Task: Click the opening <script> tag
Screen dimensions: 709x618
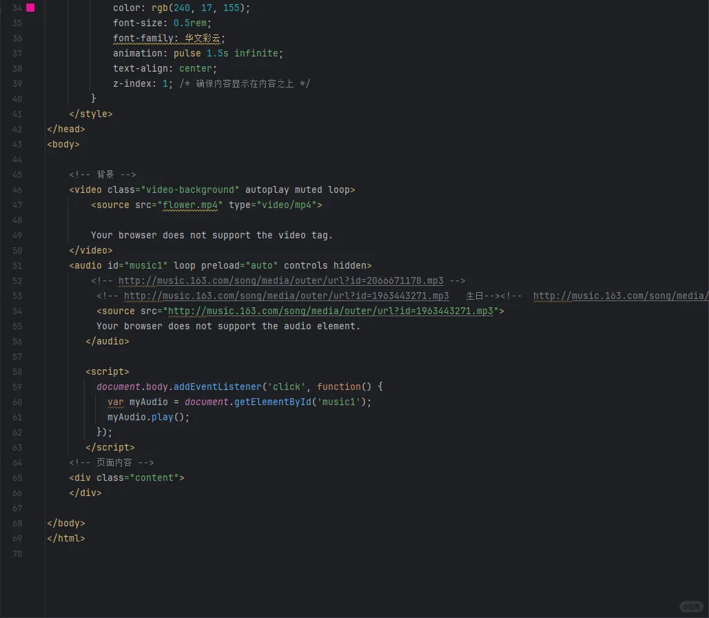Action: tap(107, 371)
